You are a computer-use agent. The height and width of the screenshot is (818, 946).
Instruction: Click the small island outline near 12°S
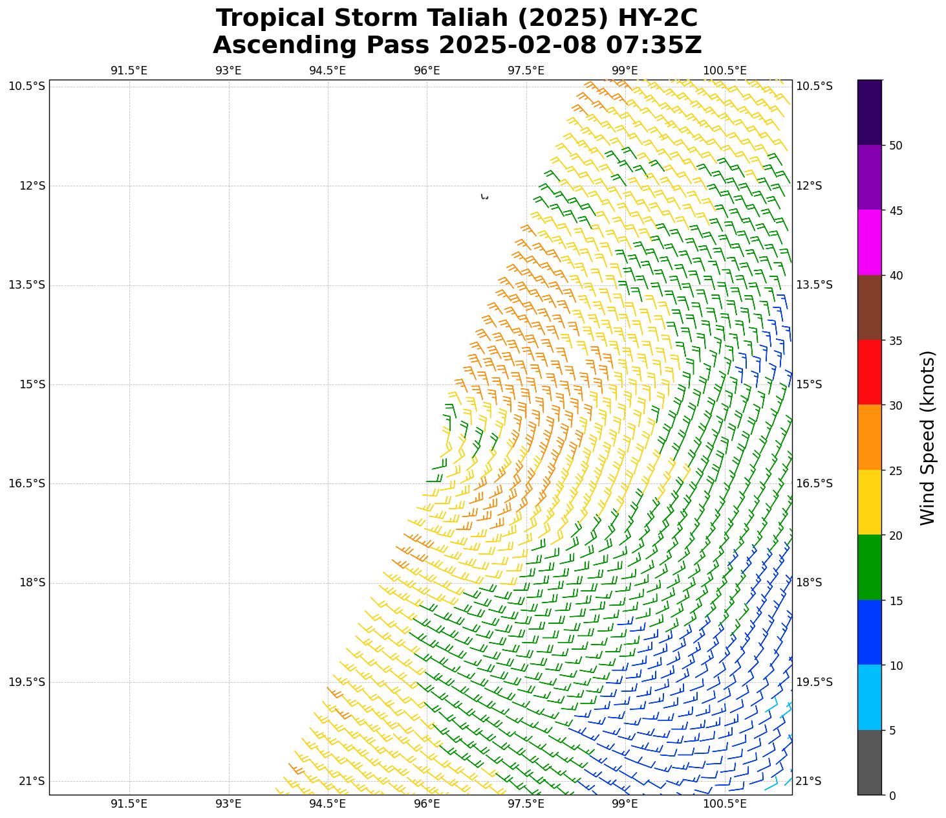(484, 196)
